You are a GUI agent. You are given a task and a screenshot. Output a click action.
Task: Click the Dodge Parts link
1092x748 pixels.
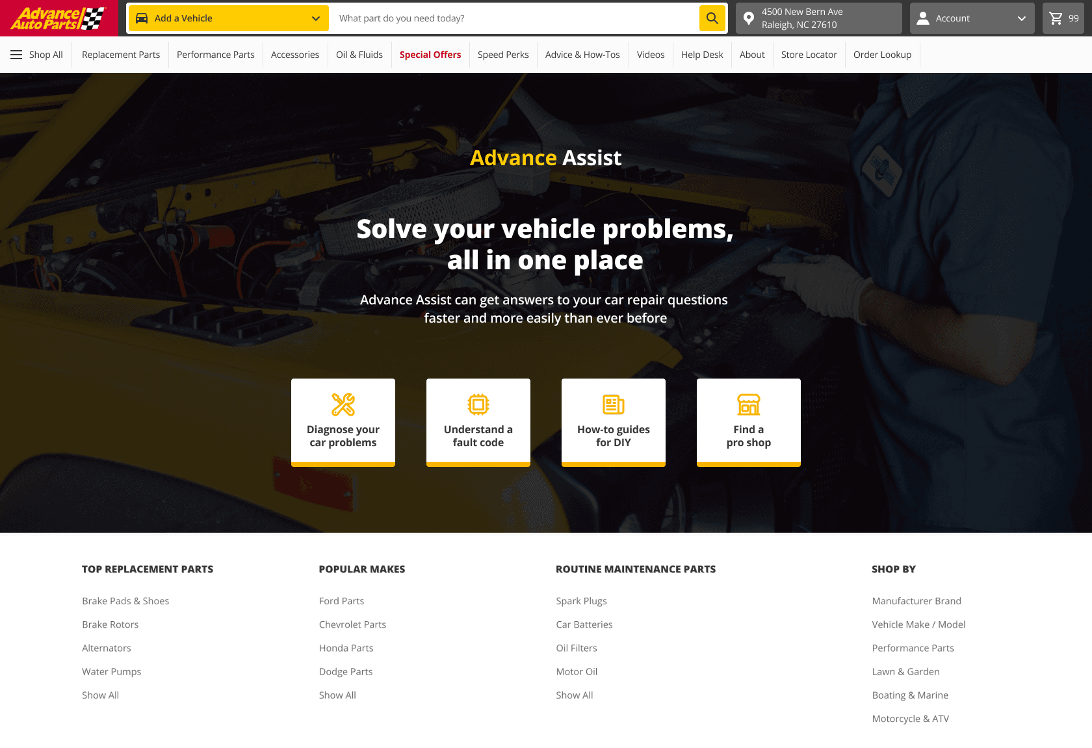346,671
